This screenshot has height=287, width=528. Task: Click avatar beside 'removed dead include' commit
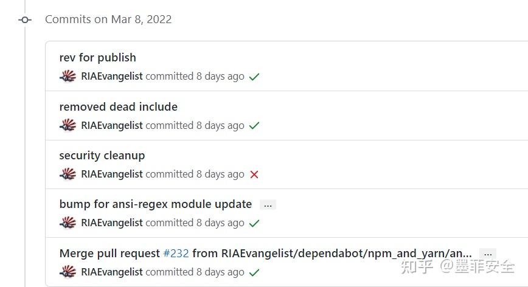click(68, 125)
